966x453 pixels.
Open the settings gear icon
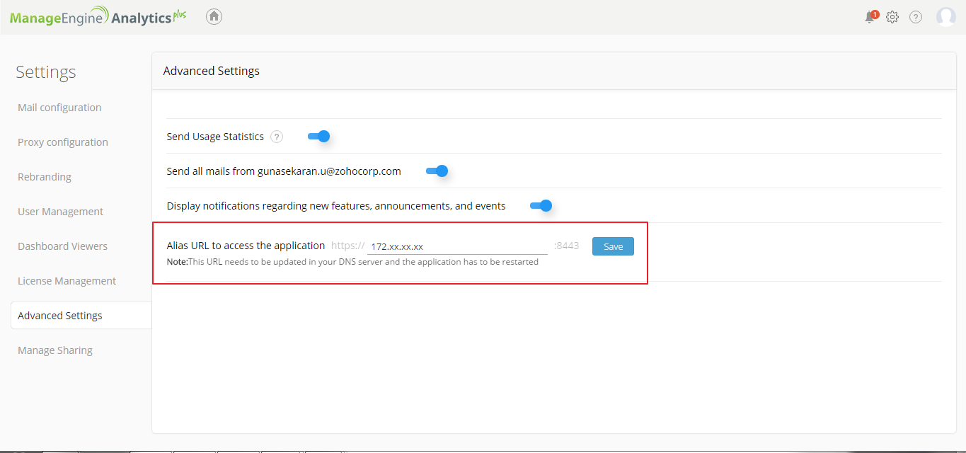pos(892,17)
